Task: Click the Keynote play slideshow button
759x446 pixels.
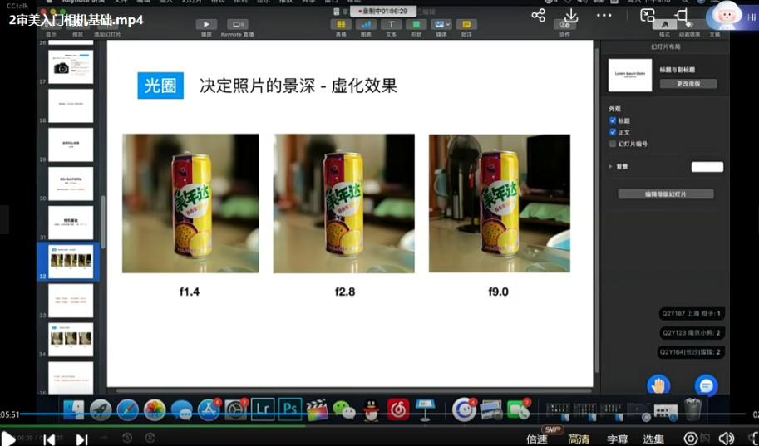Action: pos(206,25)
